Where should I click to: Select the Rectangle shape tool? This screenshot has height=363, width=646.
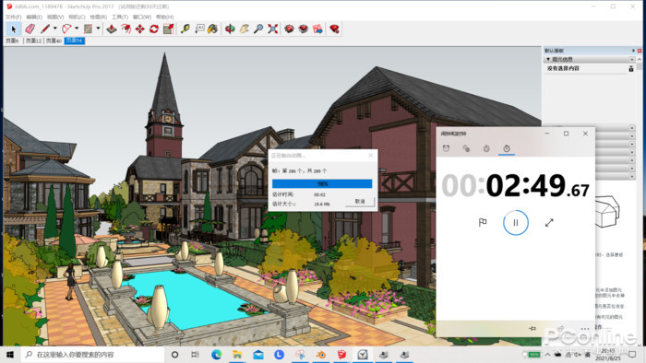coord(88,29)
